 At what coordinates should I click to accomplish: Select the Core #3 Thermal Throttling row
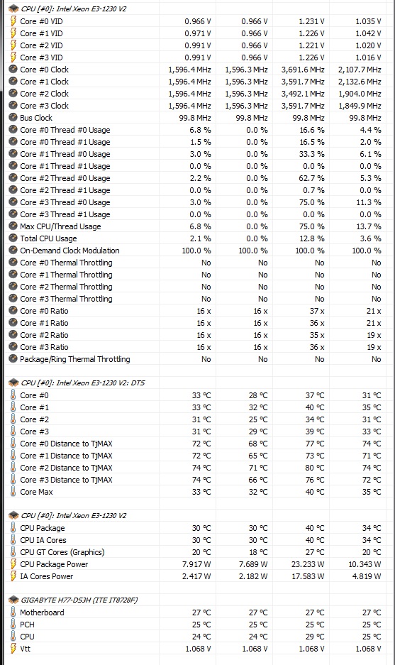[196, 299]
